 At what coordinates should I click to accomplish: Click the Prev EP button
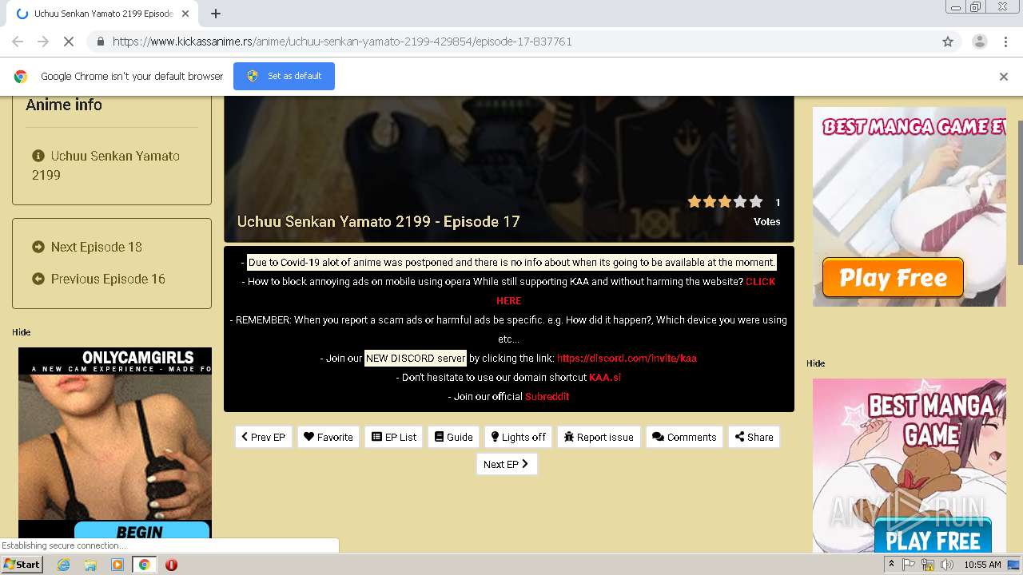(x=264, y=437)
